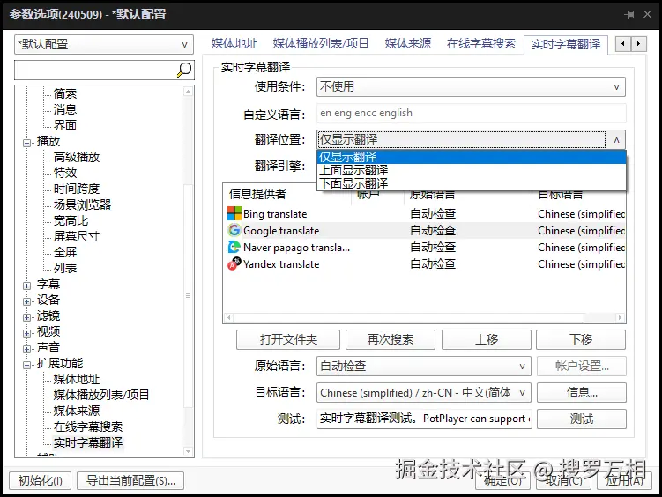Select 上面显示翻译 option
662x497 pixels.
(472, 170)
